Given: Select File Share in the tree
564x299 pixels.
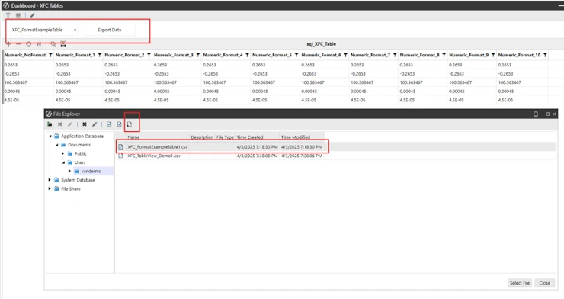Looking at the screenshot, I should click(x=70, y=188).
